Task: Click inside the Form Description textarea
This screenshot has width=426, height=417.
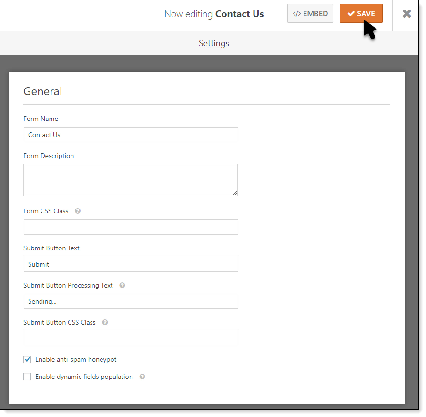Action: [x=131, y=179]
